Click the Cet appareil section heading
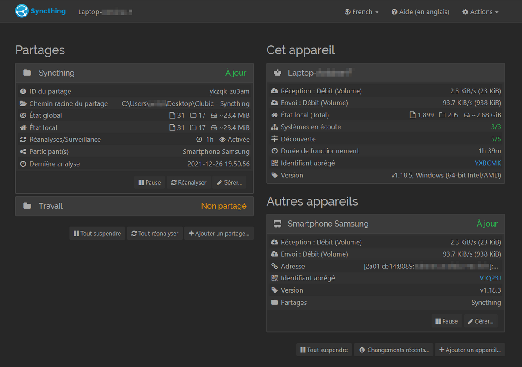The image size is (522, 367). [x=301, y=50]
